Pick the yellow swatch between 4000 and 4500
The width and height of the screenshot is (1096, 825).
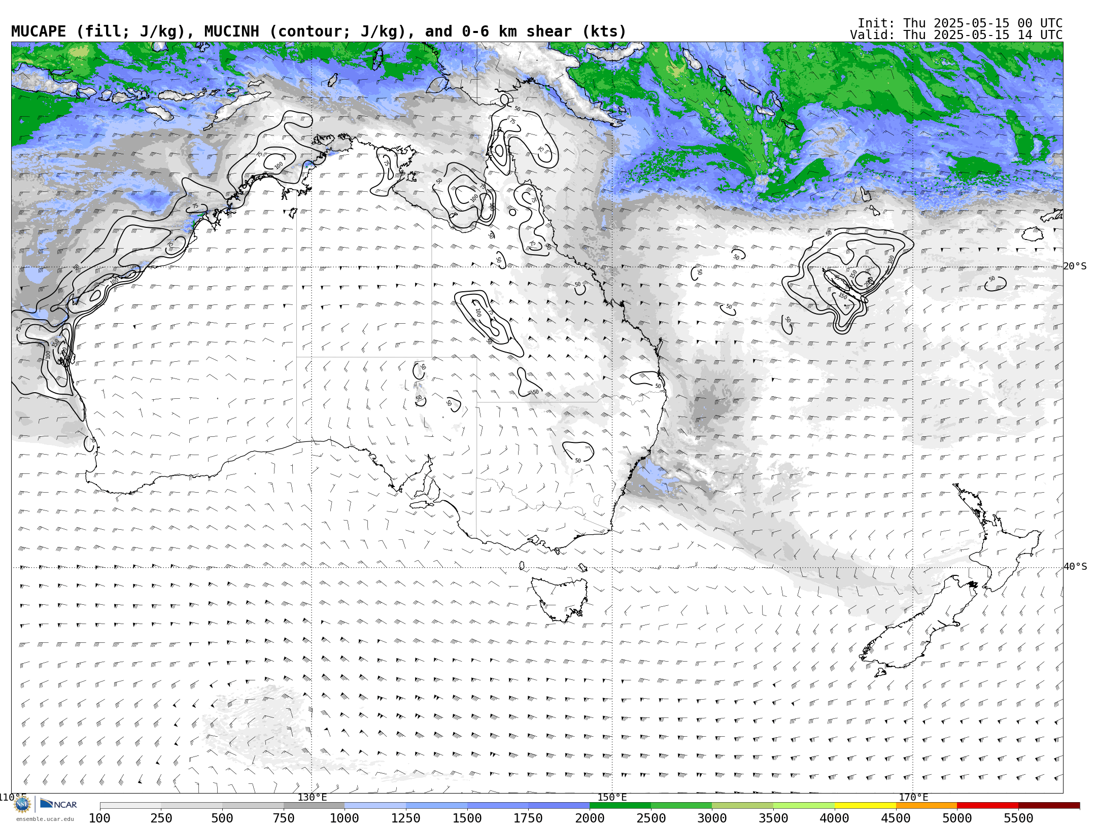(866, 806)
